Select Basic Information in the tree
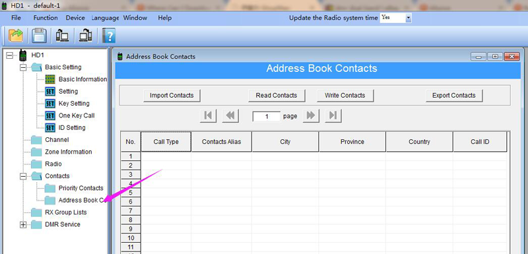 click(x=82, y=79)
